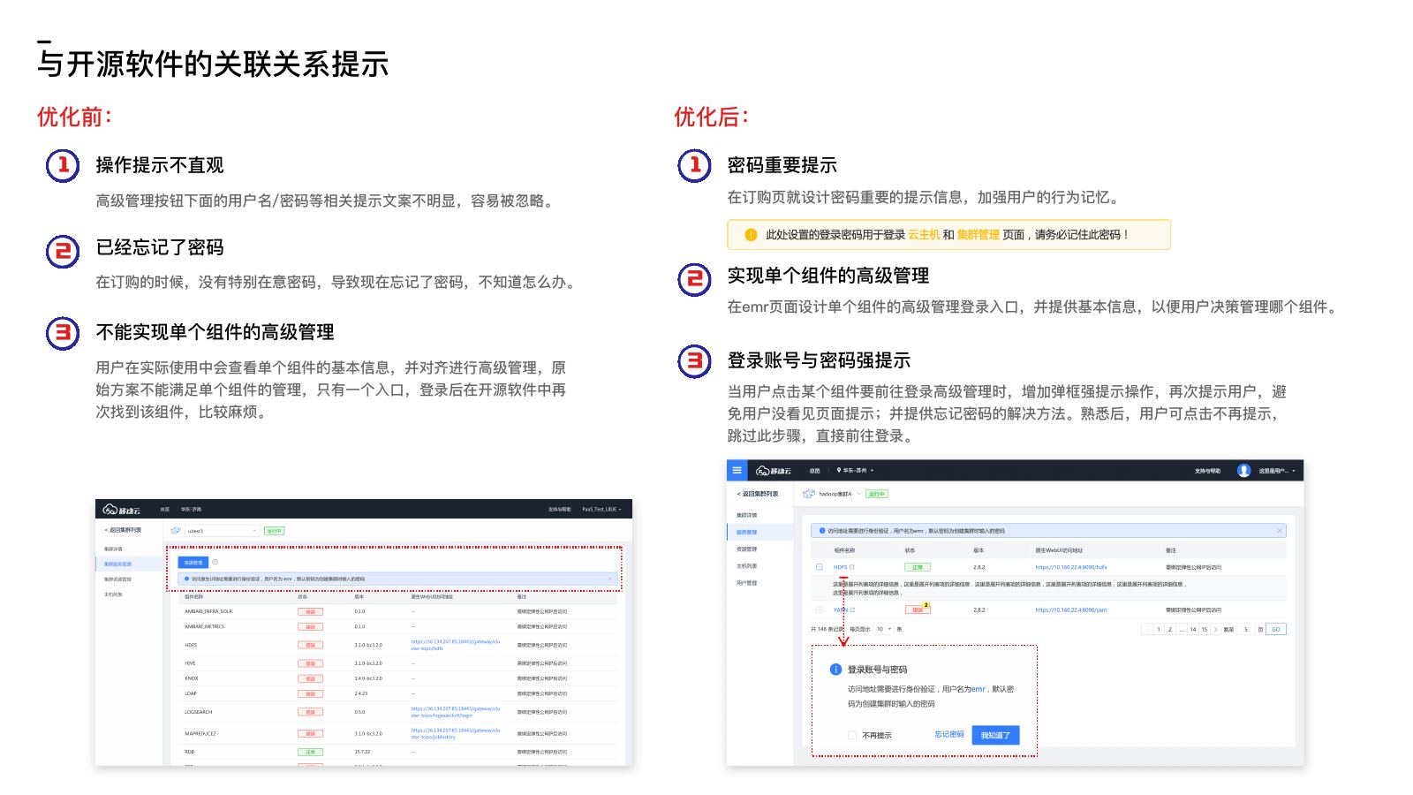Open the 华东-苏州 region dropdown
The width and height of the screenshot is (1413, 795).
[855, 471]
